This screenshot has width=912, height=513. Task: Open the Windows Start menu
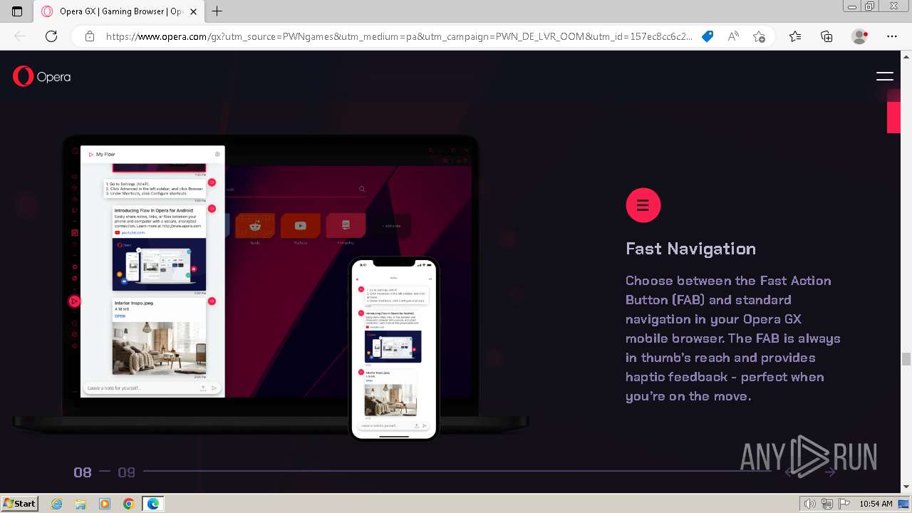[x=20, y=504]
